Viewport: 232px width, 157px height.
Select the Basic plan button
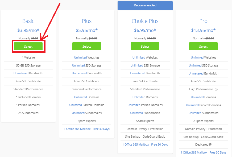(28, 47)
